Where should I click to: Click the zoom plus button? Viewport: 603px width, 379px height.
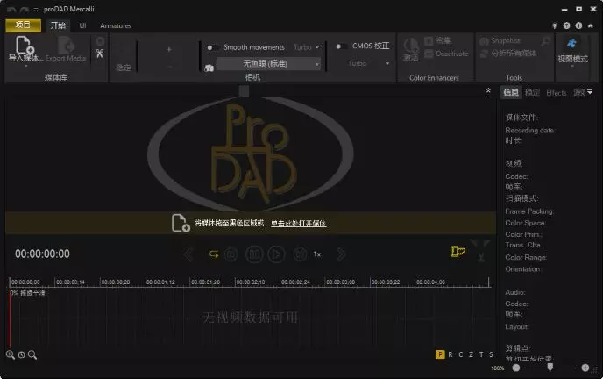(x=585, y=368)
